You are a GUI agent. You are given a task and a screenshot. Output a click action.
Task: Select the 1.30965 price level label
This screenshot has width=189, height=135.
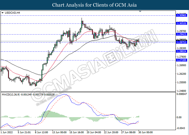click(x=182, y=15)
